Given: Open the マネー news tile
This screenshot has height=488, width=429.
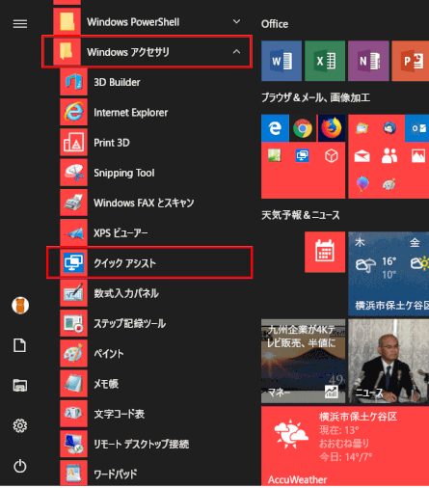Looking at the screenshot, I should point(303,361).
